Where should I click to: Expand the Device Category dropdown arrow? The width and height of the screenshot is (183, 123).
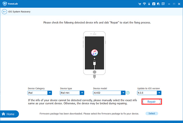tap(50, 93)
